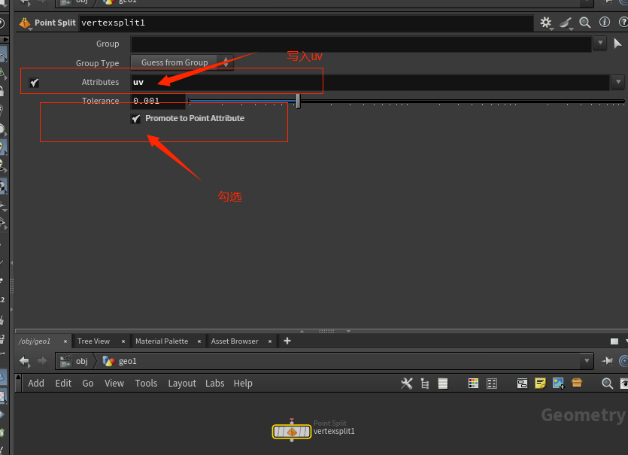628x455 pixels.
Task: Click the add background image icon
Action: coord(558,383)
